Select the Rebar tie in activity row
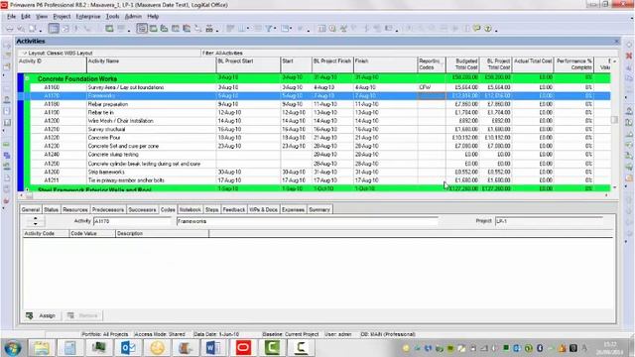Image resolution: width=635 pixels, height=357 pixels. tap(319, 112)
